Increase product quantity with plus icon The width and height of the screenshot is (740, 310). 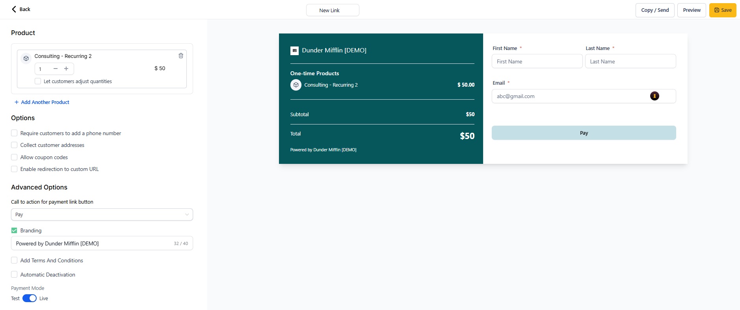point(66,69)
